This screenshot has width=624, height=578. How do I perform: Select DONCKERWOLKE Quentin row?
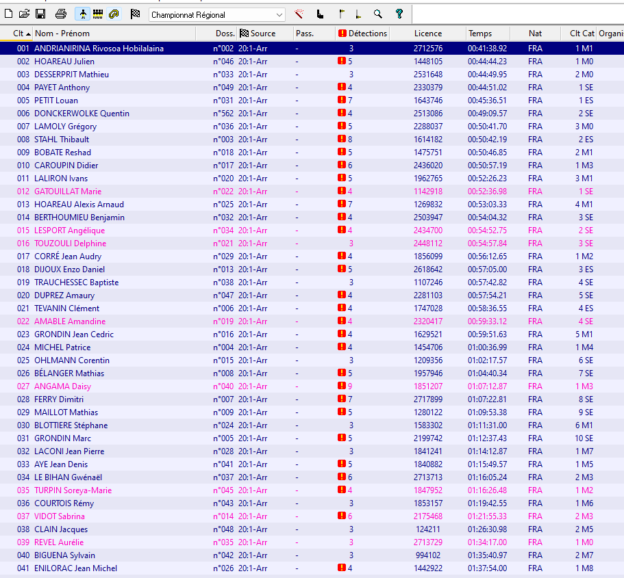[312, 114]
